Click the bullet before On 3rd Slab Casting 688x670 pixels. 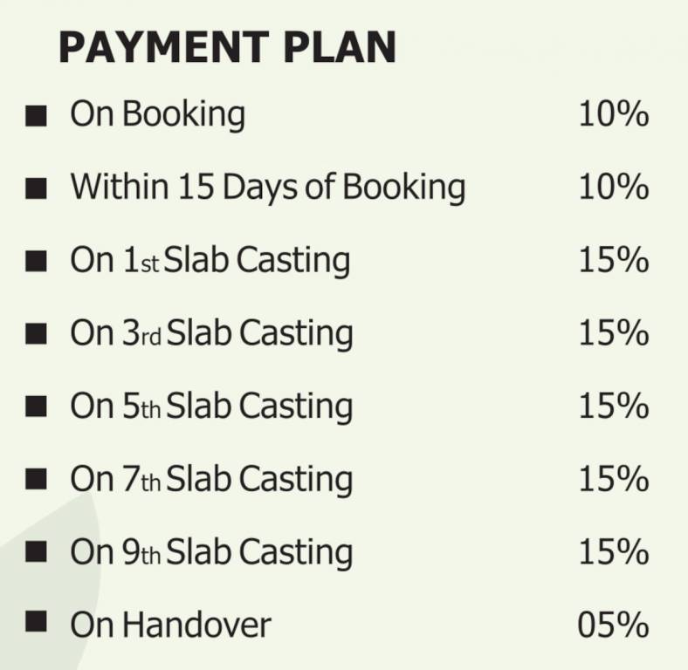[x=36, y=334]
